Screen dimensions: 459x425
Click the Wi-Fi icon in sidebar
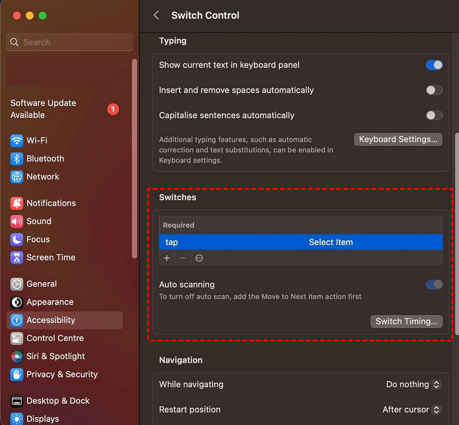pyautogui.click(x=16, y=140)
